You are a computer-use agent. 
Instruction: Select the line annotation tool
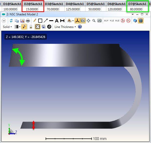pyautogui.click(x=51, y=21)
